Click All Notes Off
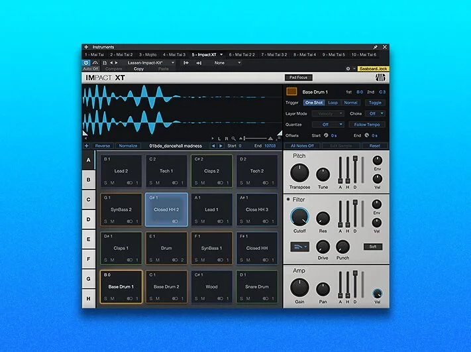Screen dimensions: 471x352 coord(302,146)
